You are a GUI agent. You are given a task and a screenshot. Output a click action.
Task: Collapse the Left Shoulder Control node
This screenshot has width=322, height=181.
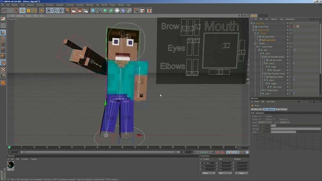point(263,57)
